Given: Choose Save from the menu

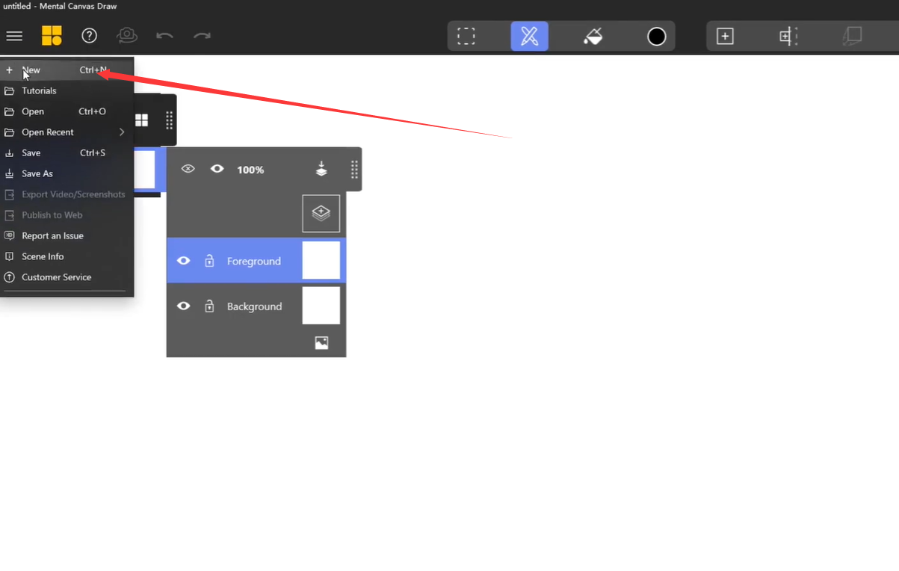Looking at the screenshot, I should pos(67,152).
